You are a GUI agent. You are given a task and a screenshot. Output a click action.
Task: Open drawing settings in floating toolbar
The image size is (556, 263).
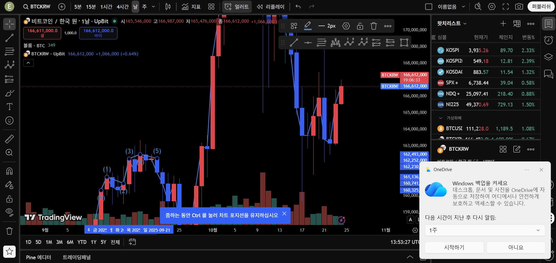(x=346, y=26)
